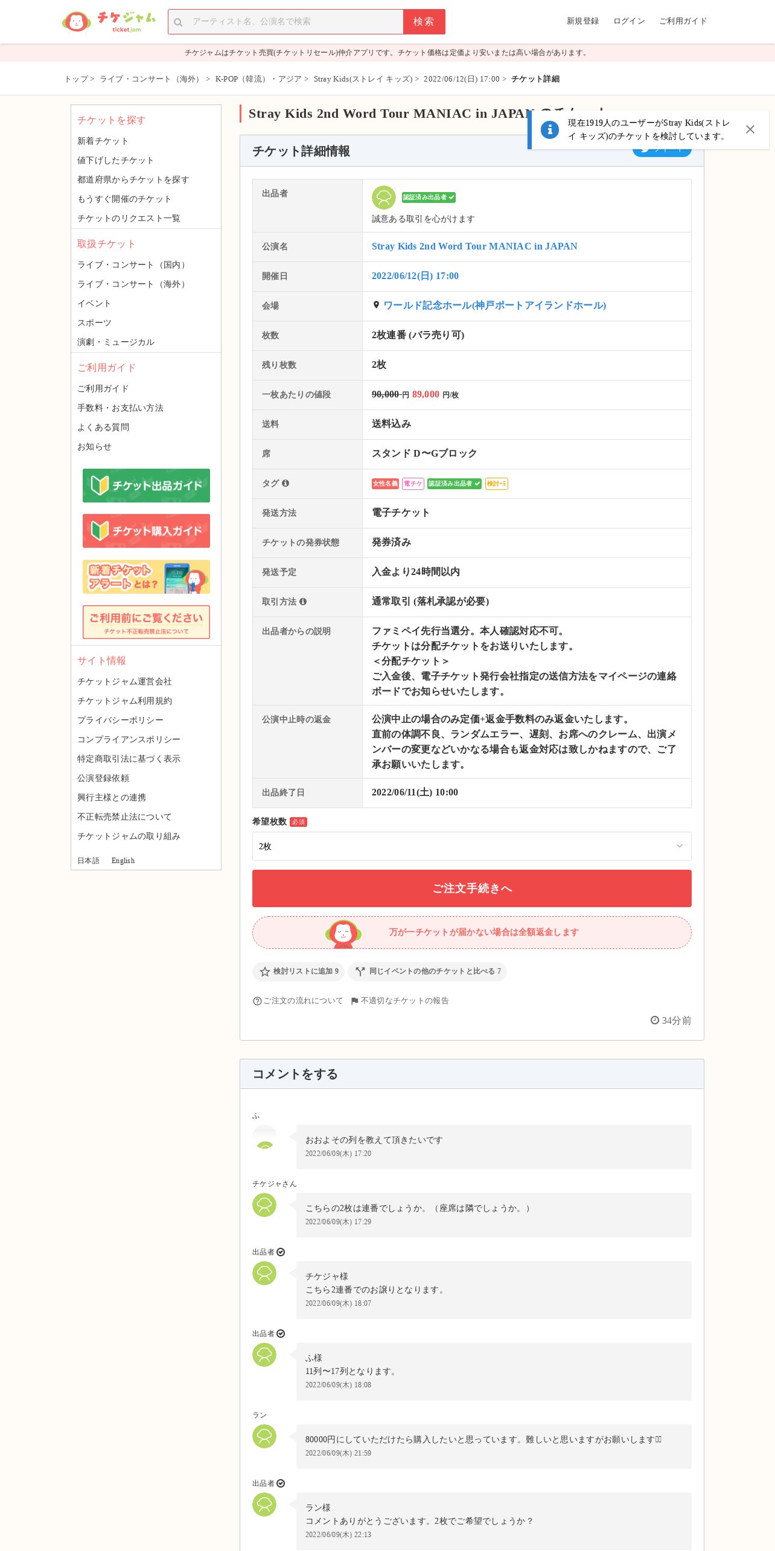The height and width of the screenshot is (1551, 775).
Task: Open the ご利用前にご覧ください banner
Action: pos(146,622)
